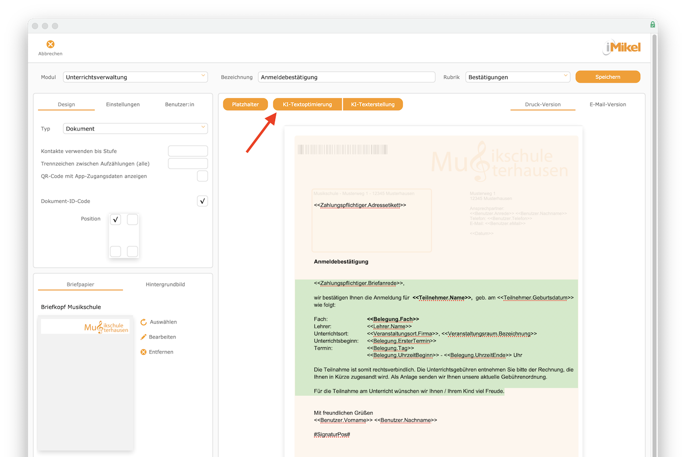Click the Benutzer.Nachname placeholder in signature

[406, 420]
